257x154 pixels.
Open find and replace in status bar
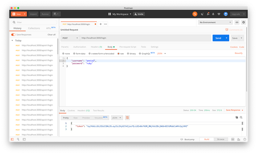[18, 139]
